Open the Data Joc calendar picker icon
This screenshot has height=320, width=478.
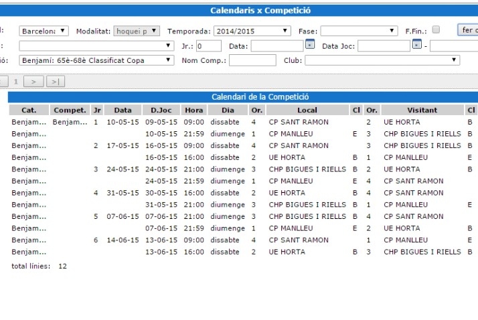point(416,46)
